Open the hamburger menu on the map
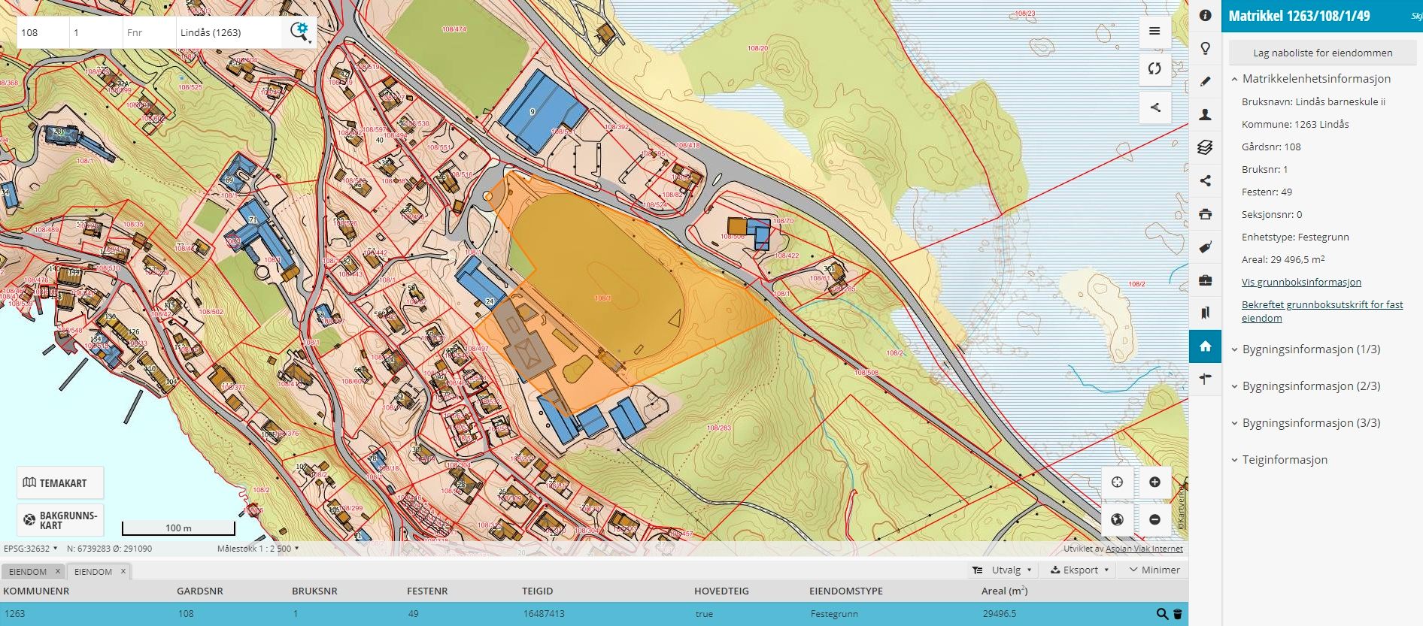The image size is (1423, 626). pos(1154,32)
